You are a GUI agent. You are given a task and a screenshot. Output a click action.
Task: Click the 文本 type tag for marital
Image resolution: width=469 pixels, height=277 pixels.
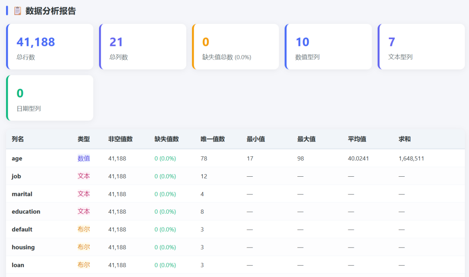(84, 194)
